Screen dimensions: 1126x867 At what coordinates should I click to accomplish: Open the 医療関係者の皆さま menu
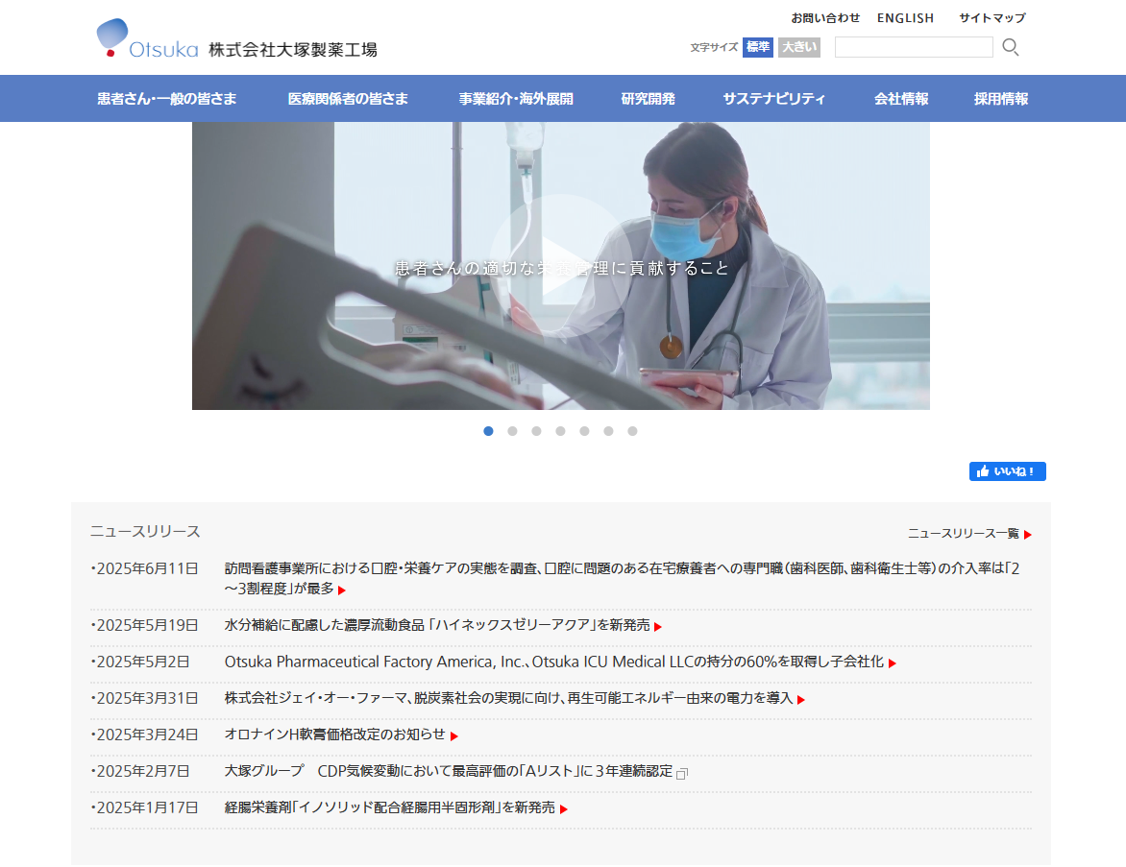pos(348,99)
